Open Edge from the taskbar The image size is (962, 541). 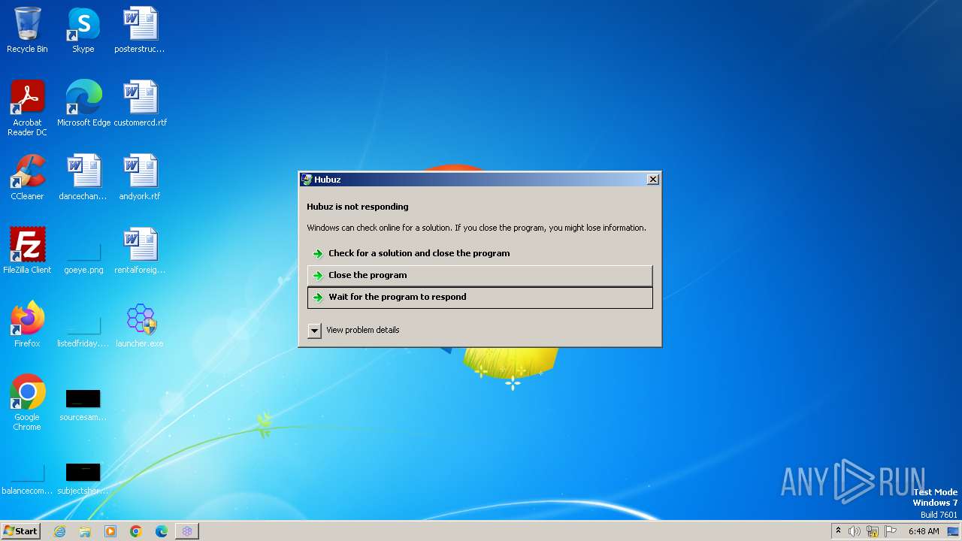click(x=162, y=531)
